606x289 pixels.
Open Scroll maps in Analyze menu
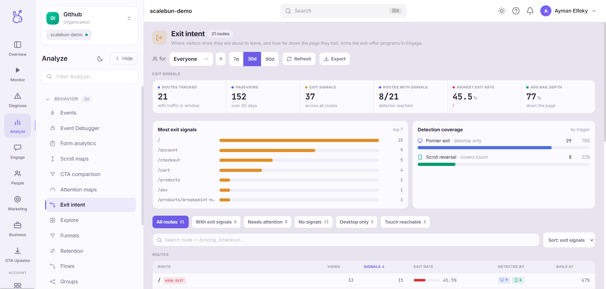tap(91, 159)
